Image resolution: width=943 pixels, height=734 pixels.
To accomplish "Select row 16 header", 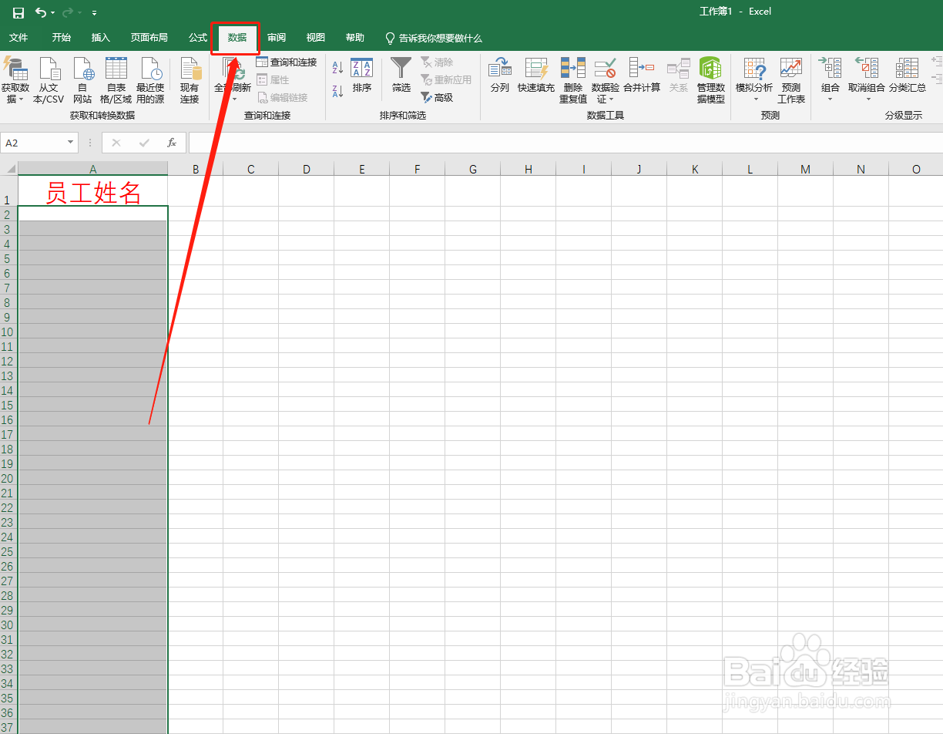I will [x=8, y=419].
